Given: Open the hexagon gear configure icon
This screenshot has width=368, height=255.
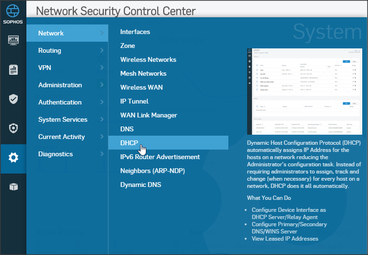Looking at the screenshot, I should [x=13, y=128].
